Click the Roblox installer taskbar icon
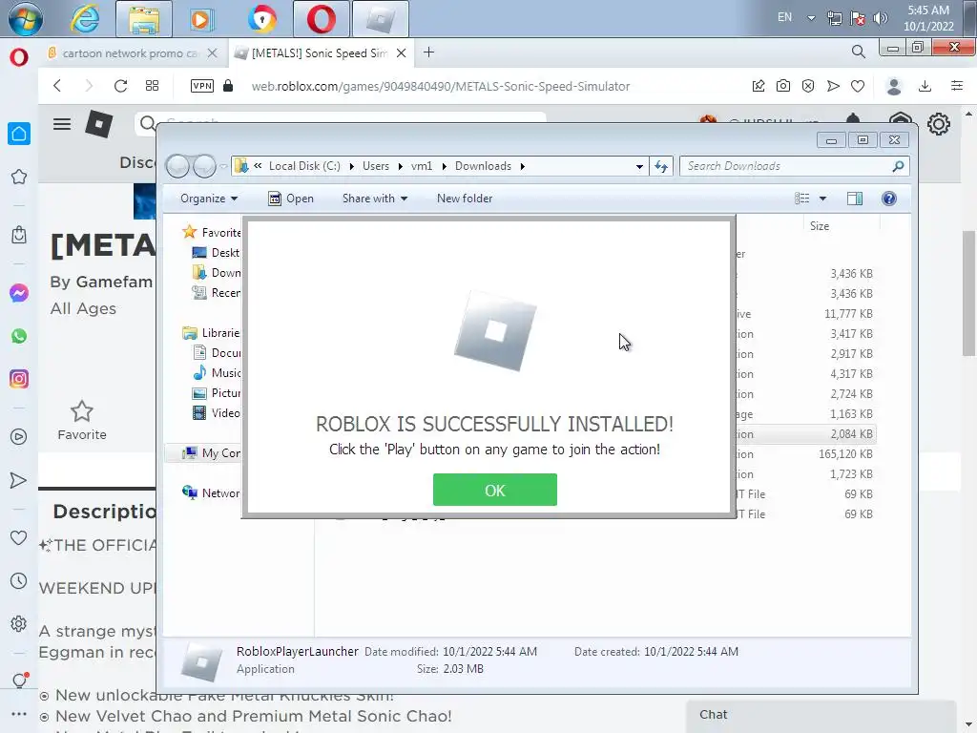The height and width of the screenshot is (733, 977). coord(380,19)
